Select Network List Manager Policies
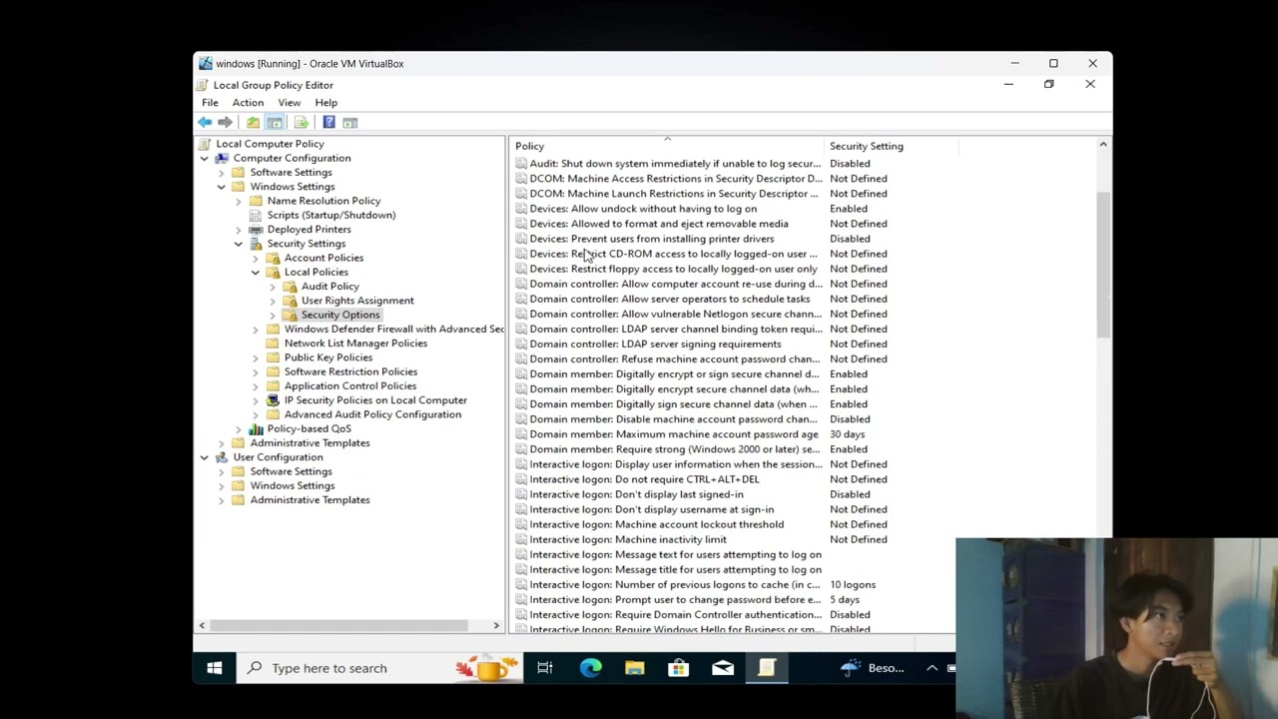 point(355,344)
